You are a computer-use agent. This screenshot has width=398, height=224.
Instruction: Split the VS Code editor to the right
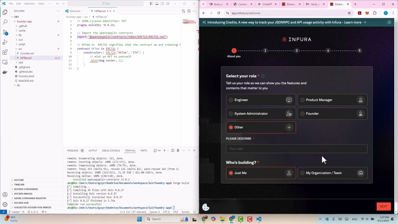pos(189,11)
